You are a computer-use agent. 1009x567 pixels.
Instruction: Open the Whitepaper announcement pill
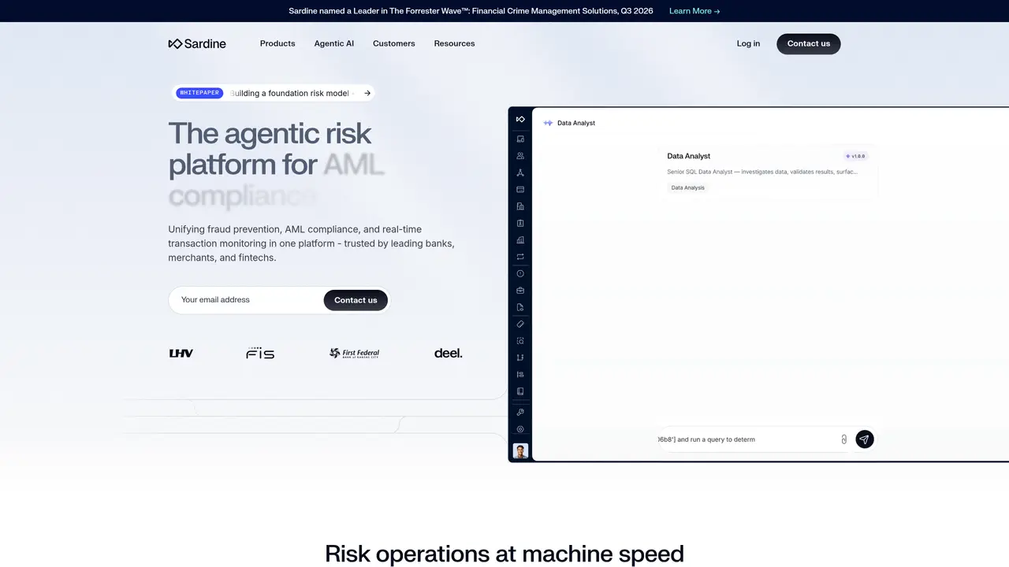[x=274, y=93]
